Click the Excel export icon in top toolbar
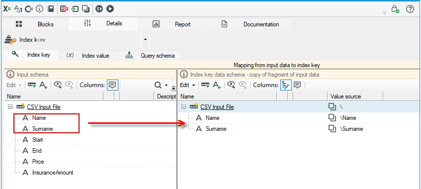The width and height of the screenshot is (421, 189). tap(7, 9)
